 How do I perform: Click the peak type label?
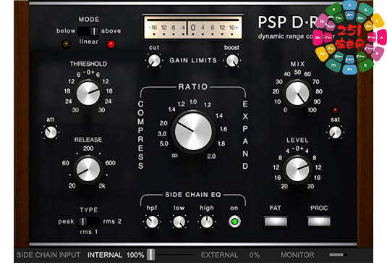(x=66, y=222)
